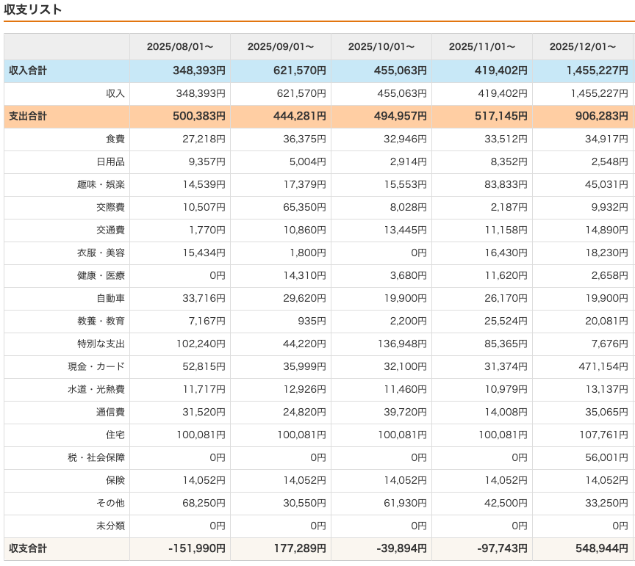Select the -151,990円 balance cell
Screen dimensions: 635x566
pyautogui.click(x=197, y=548)
